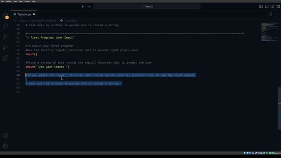Open the Source Control view

coord(5,36)
